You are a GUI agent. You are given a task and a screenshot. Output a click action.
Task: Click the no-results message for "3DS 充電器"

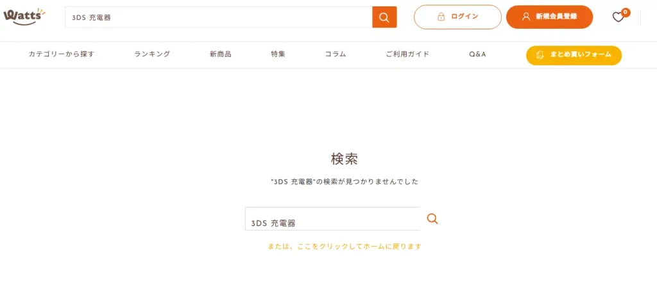(345, 182)
